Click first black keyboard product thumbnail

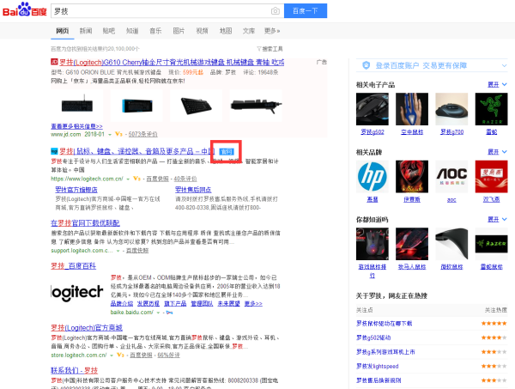[77, 106]
